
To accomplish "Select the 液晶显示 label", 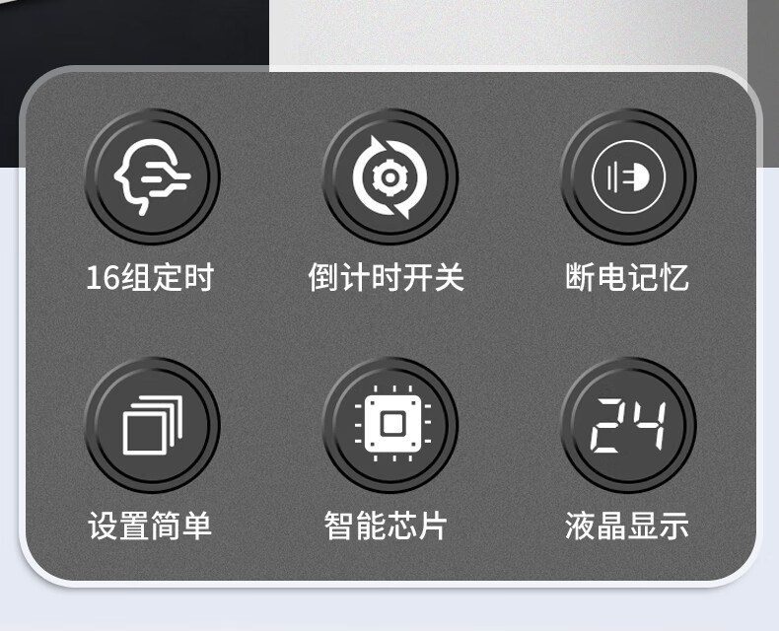I will pos(627,526).
